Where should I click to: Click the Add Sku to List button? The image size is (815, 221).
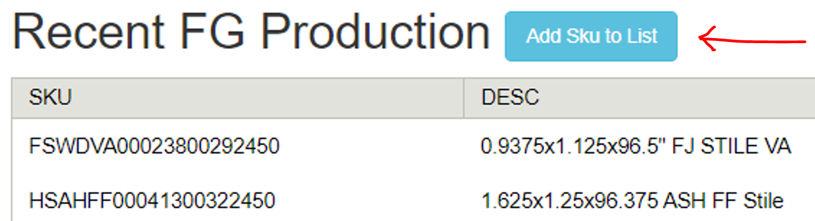pos(591,36)
